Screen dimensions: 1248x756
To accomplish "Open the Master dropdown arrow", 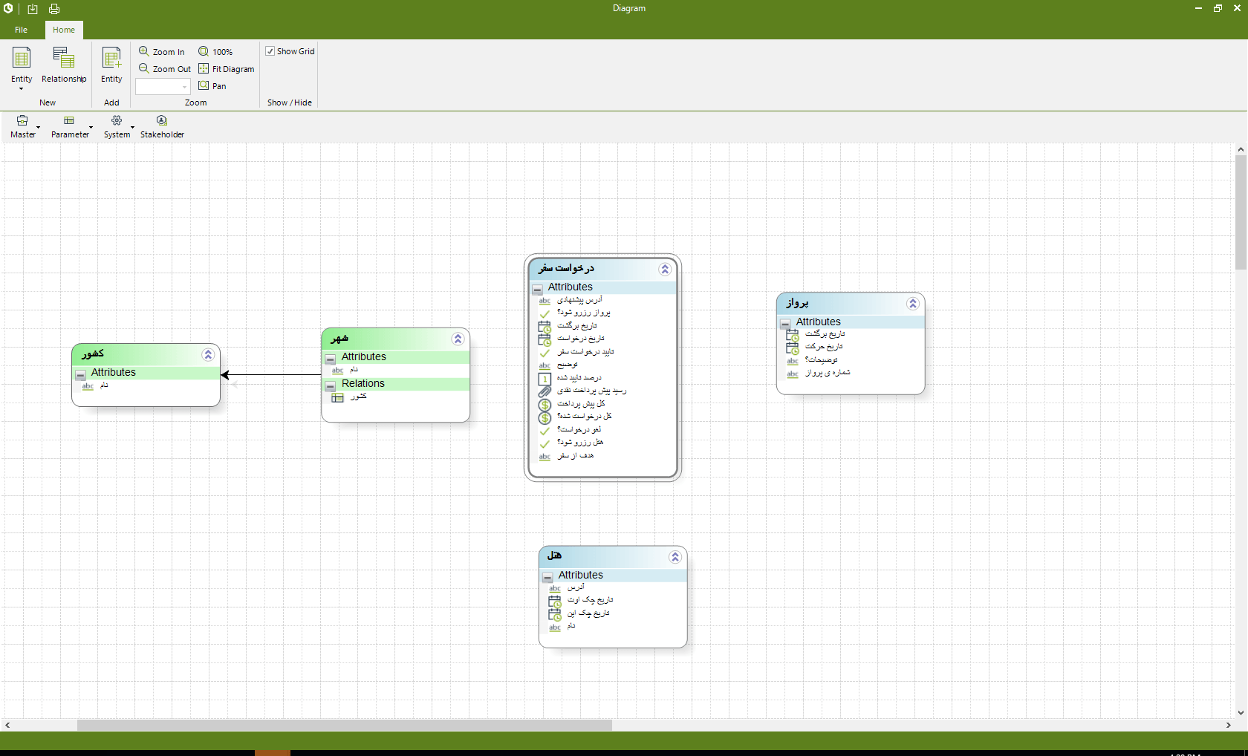I will pyautogui.click(x=39, y=127).
